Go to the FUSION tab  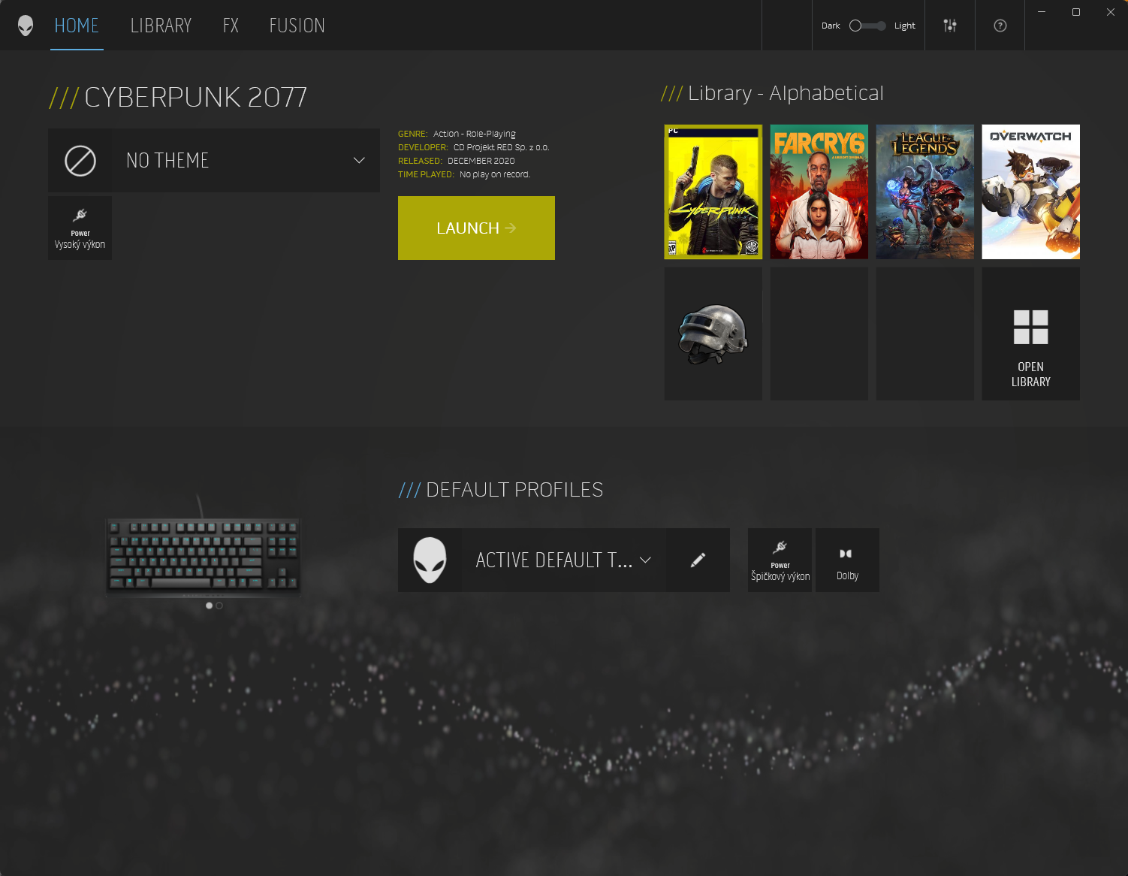[x=297, y=26]
